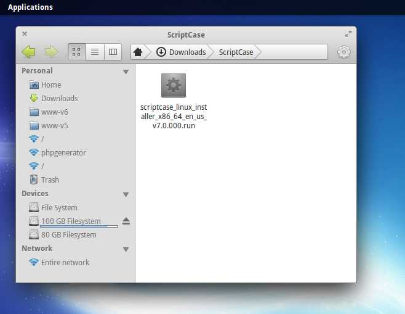Click the www-v6 folder icon
Viewport: 405px width, 314px height.
coord(34,112)
